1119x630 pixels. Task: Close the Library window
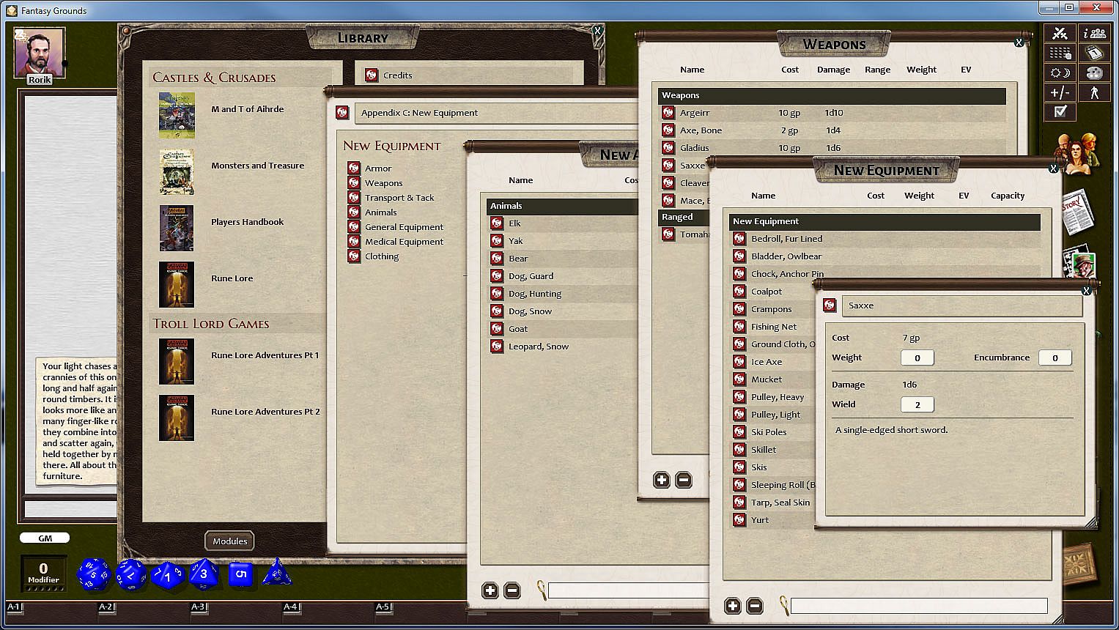pyautogui.click(x=598, y=31)
